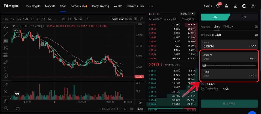The image size is (261, 114).
Task: Click the transfer swap arrows icon
Action: click(256, 35)
